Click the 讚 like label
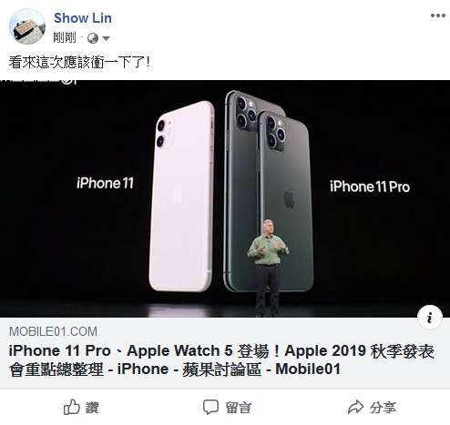This screenshot has width=450, height=425. tap(92, 407)
